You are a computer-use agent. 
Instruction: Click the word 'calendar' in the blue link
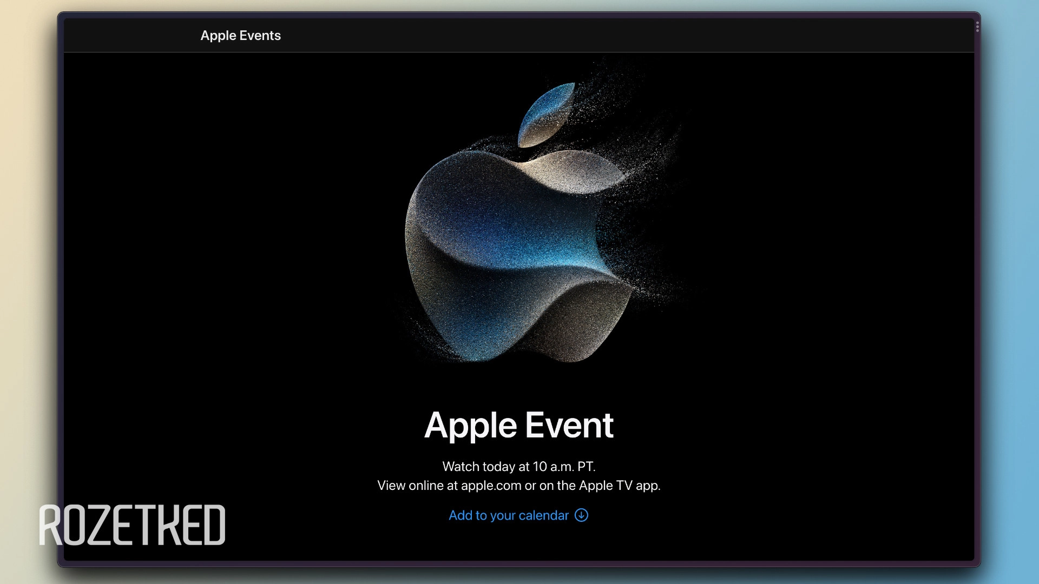coord(543,515)
